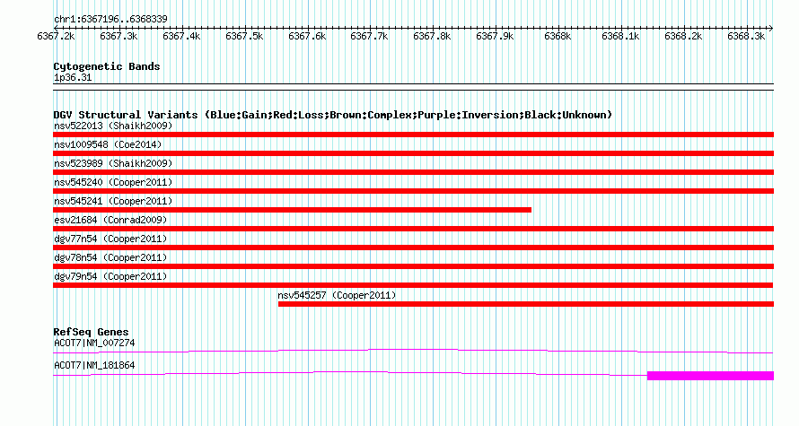Click the red bar of dgv78n54
The width and height of the screenshot is (799, 426).
point(413,266)
